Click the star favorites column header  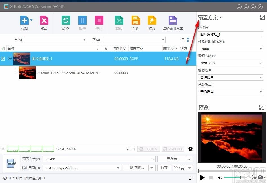[106, 48]
